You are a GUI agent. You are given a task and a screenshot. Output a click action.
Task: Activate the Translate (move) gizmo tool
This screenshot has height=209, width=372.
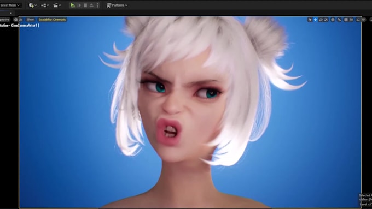pyautogui.click(x=315, y=20)
